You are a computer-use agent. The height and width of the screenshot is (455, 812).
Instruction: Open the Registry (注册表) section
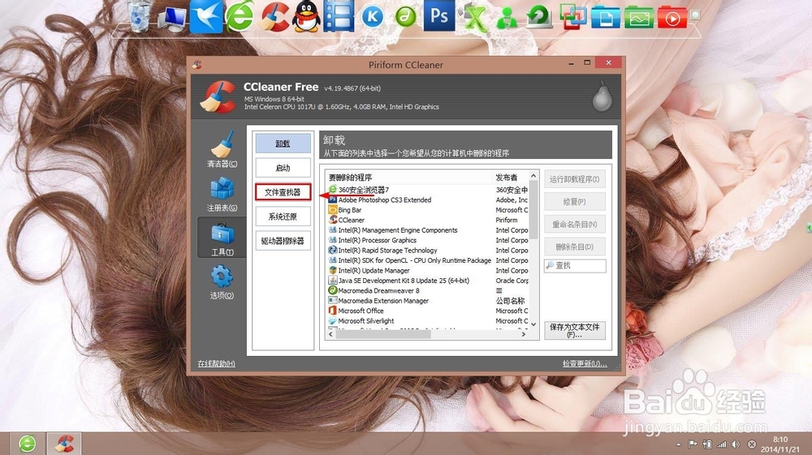coord(222,195)
